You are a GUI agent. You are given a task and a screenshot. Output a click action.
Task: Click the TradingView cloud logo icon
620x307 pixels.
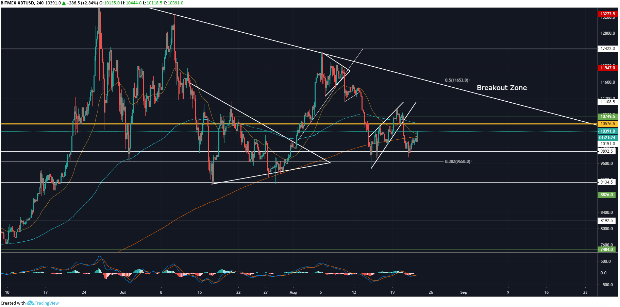(x=30, y=303)
